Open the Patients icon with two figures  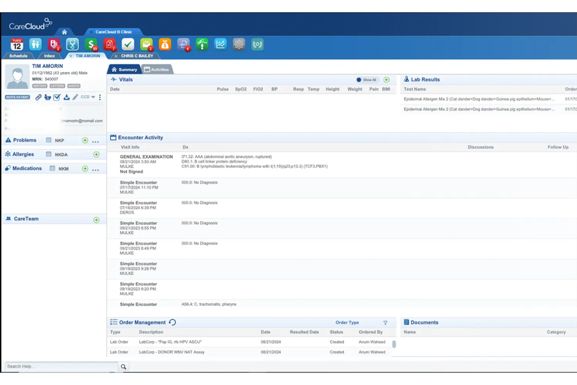(35, 44)
